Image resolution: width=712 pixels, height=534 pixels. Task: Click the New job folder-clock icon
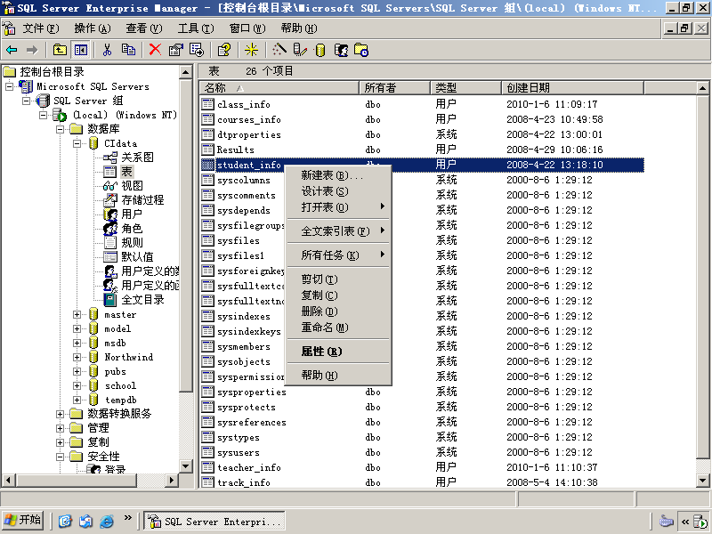coord(361,50)
